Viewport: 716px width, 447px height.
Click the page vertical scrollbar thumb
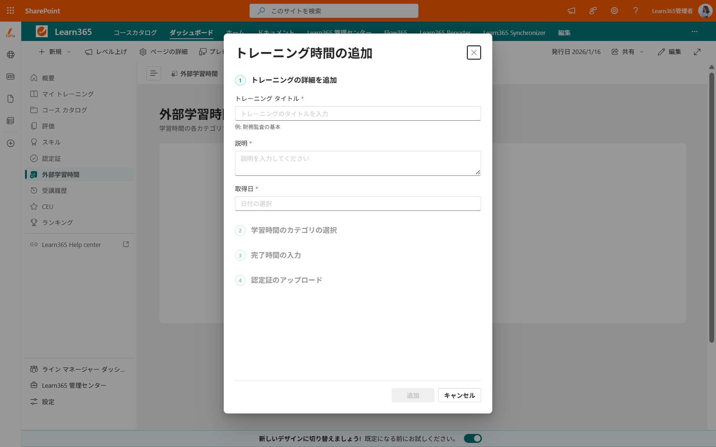coord(712,207)
